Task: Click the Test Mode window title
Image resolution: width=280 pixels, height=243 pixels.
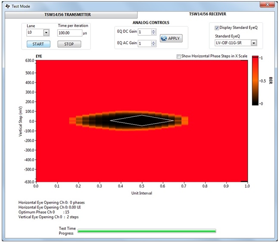Action: tap(21, 6)
